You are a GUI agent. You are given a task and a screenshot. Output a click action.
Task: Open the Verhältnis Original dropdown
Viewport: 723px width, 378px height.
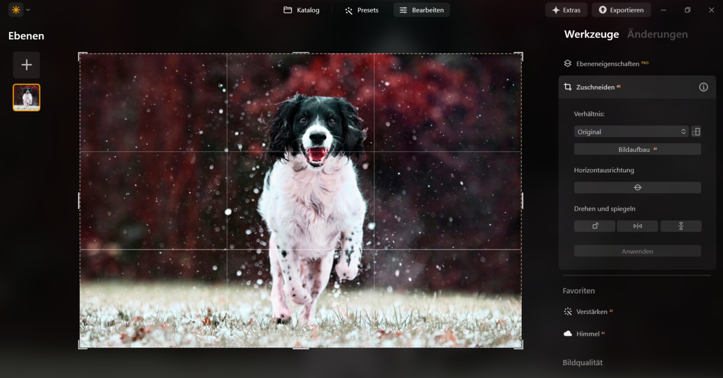(631, 131)
